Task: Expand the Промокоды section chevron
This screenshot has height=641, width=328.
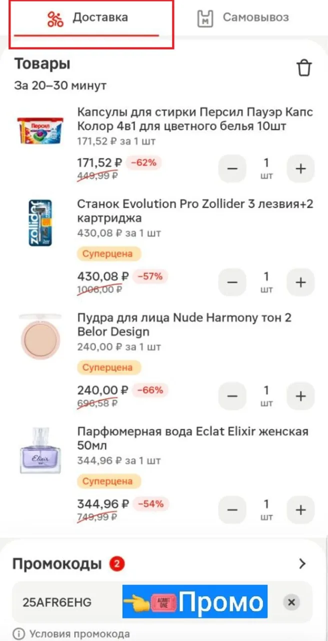Action: tap(302, 564)
